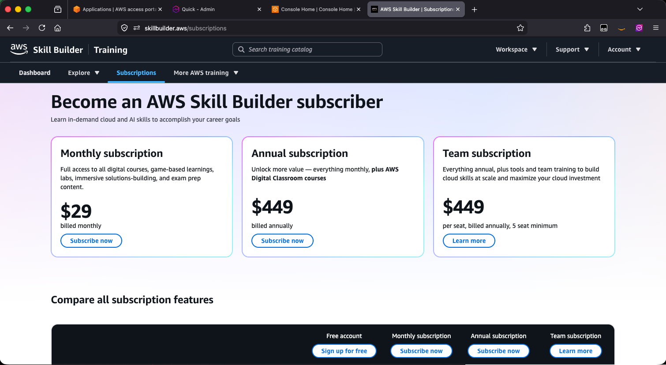Click Sign up for free button

point(344,351)
